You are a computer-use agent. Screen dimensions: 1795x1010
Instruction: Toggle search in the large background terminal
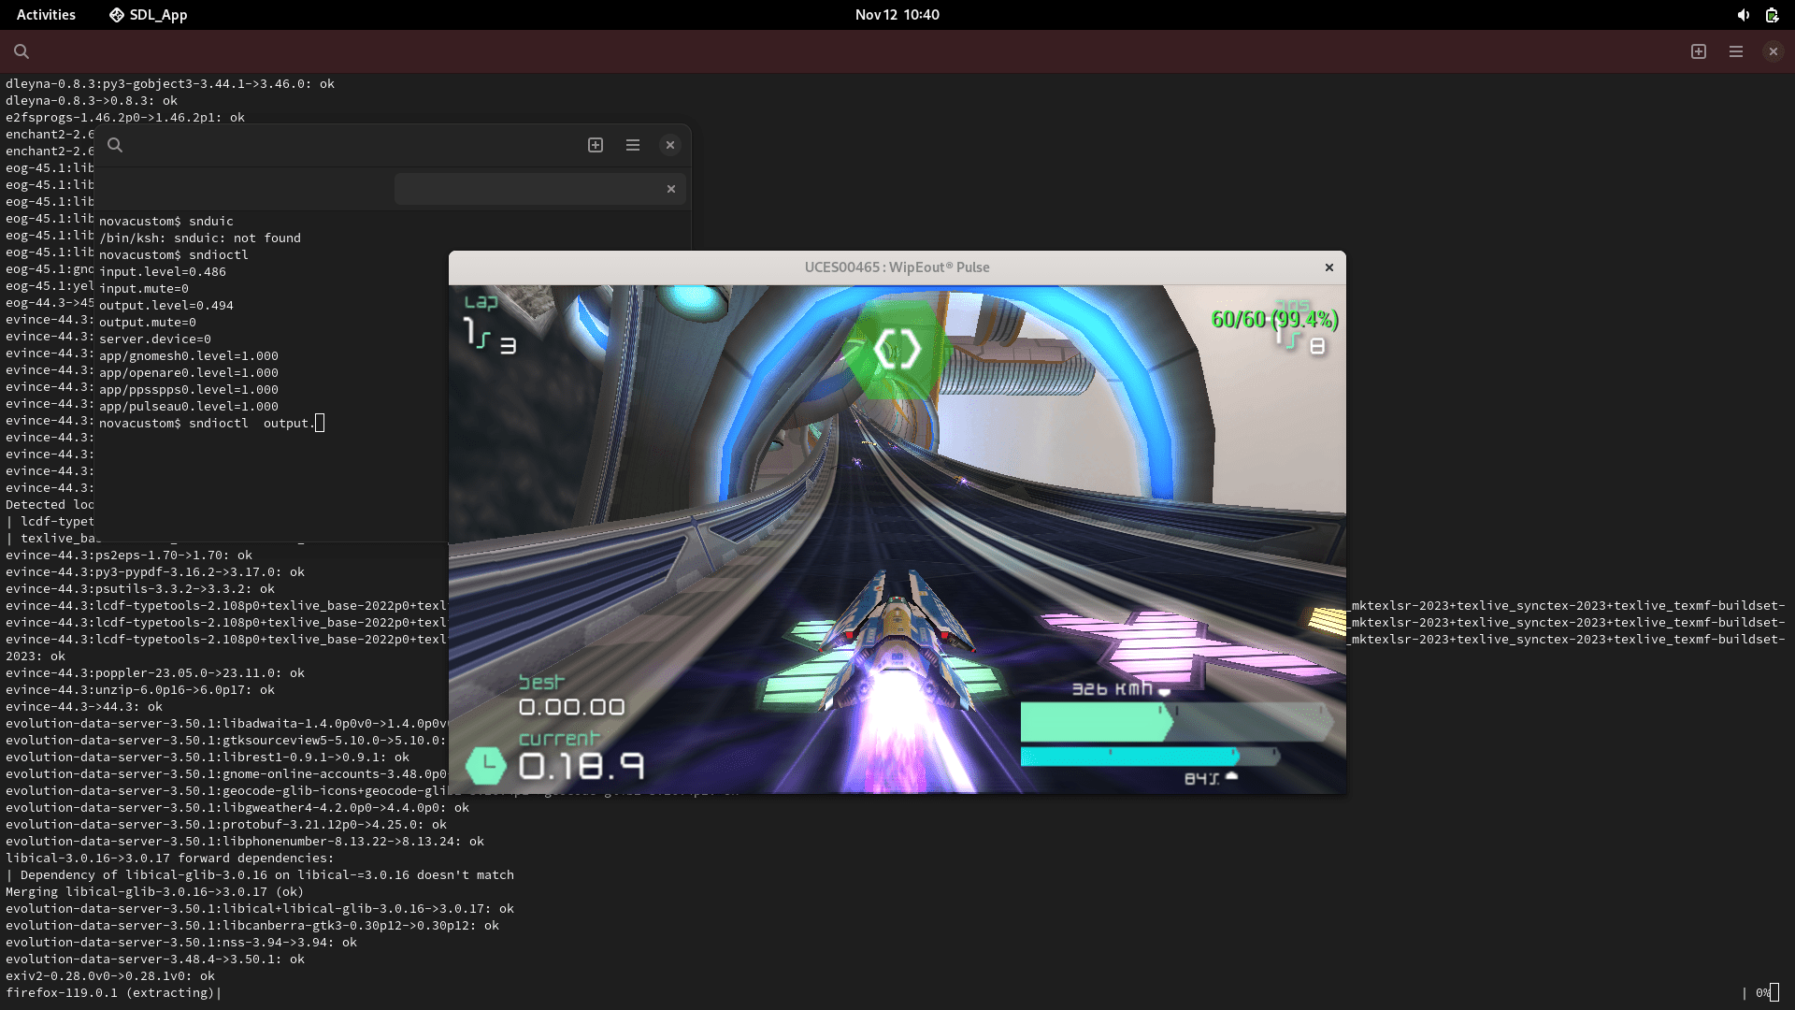click(x=22, y=51)
